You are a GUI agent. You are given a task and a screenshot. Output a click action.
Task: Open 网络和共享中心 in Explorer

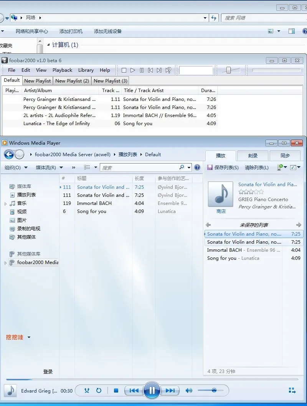pos(32,31)
